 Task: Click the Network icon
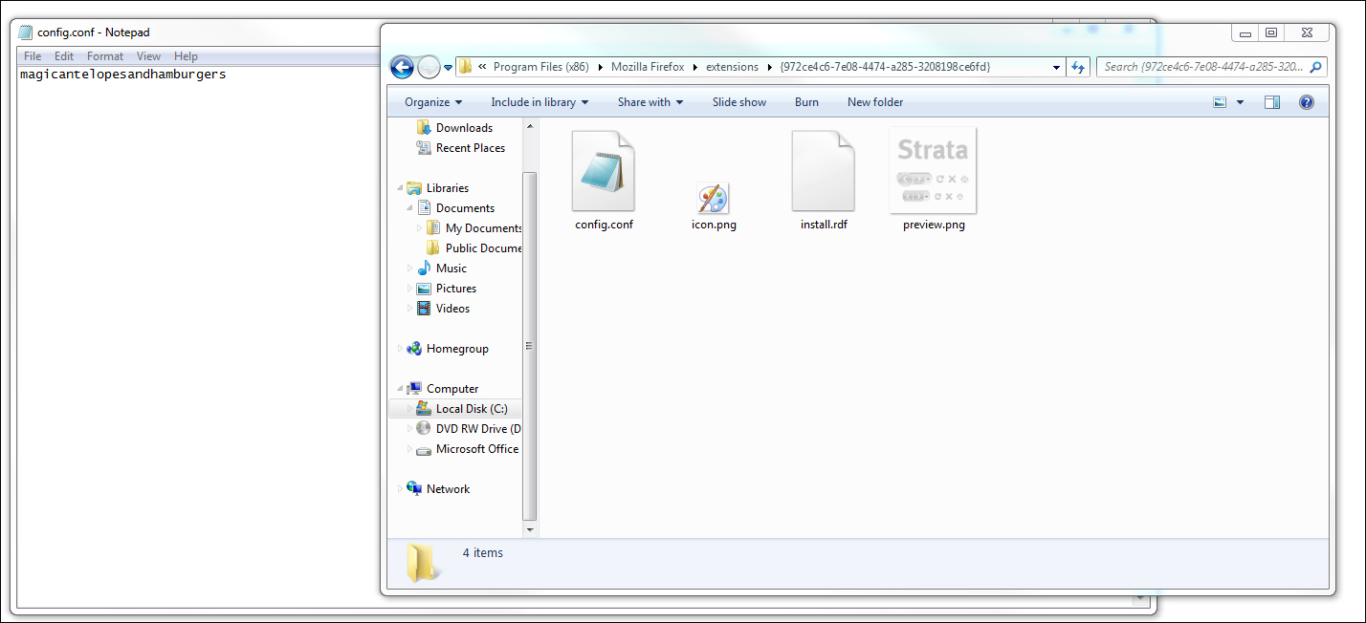coord(414,489)
